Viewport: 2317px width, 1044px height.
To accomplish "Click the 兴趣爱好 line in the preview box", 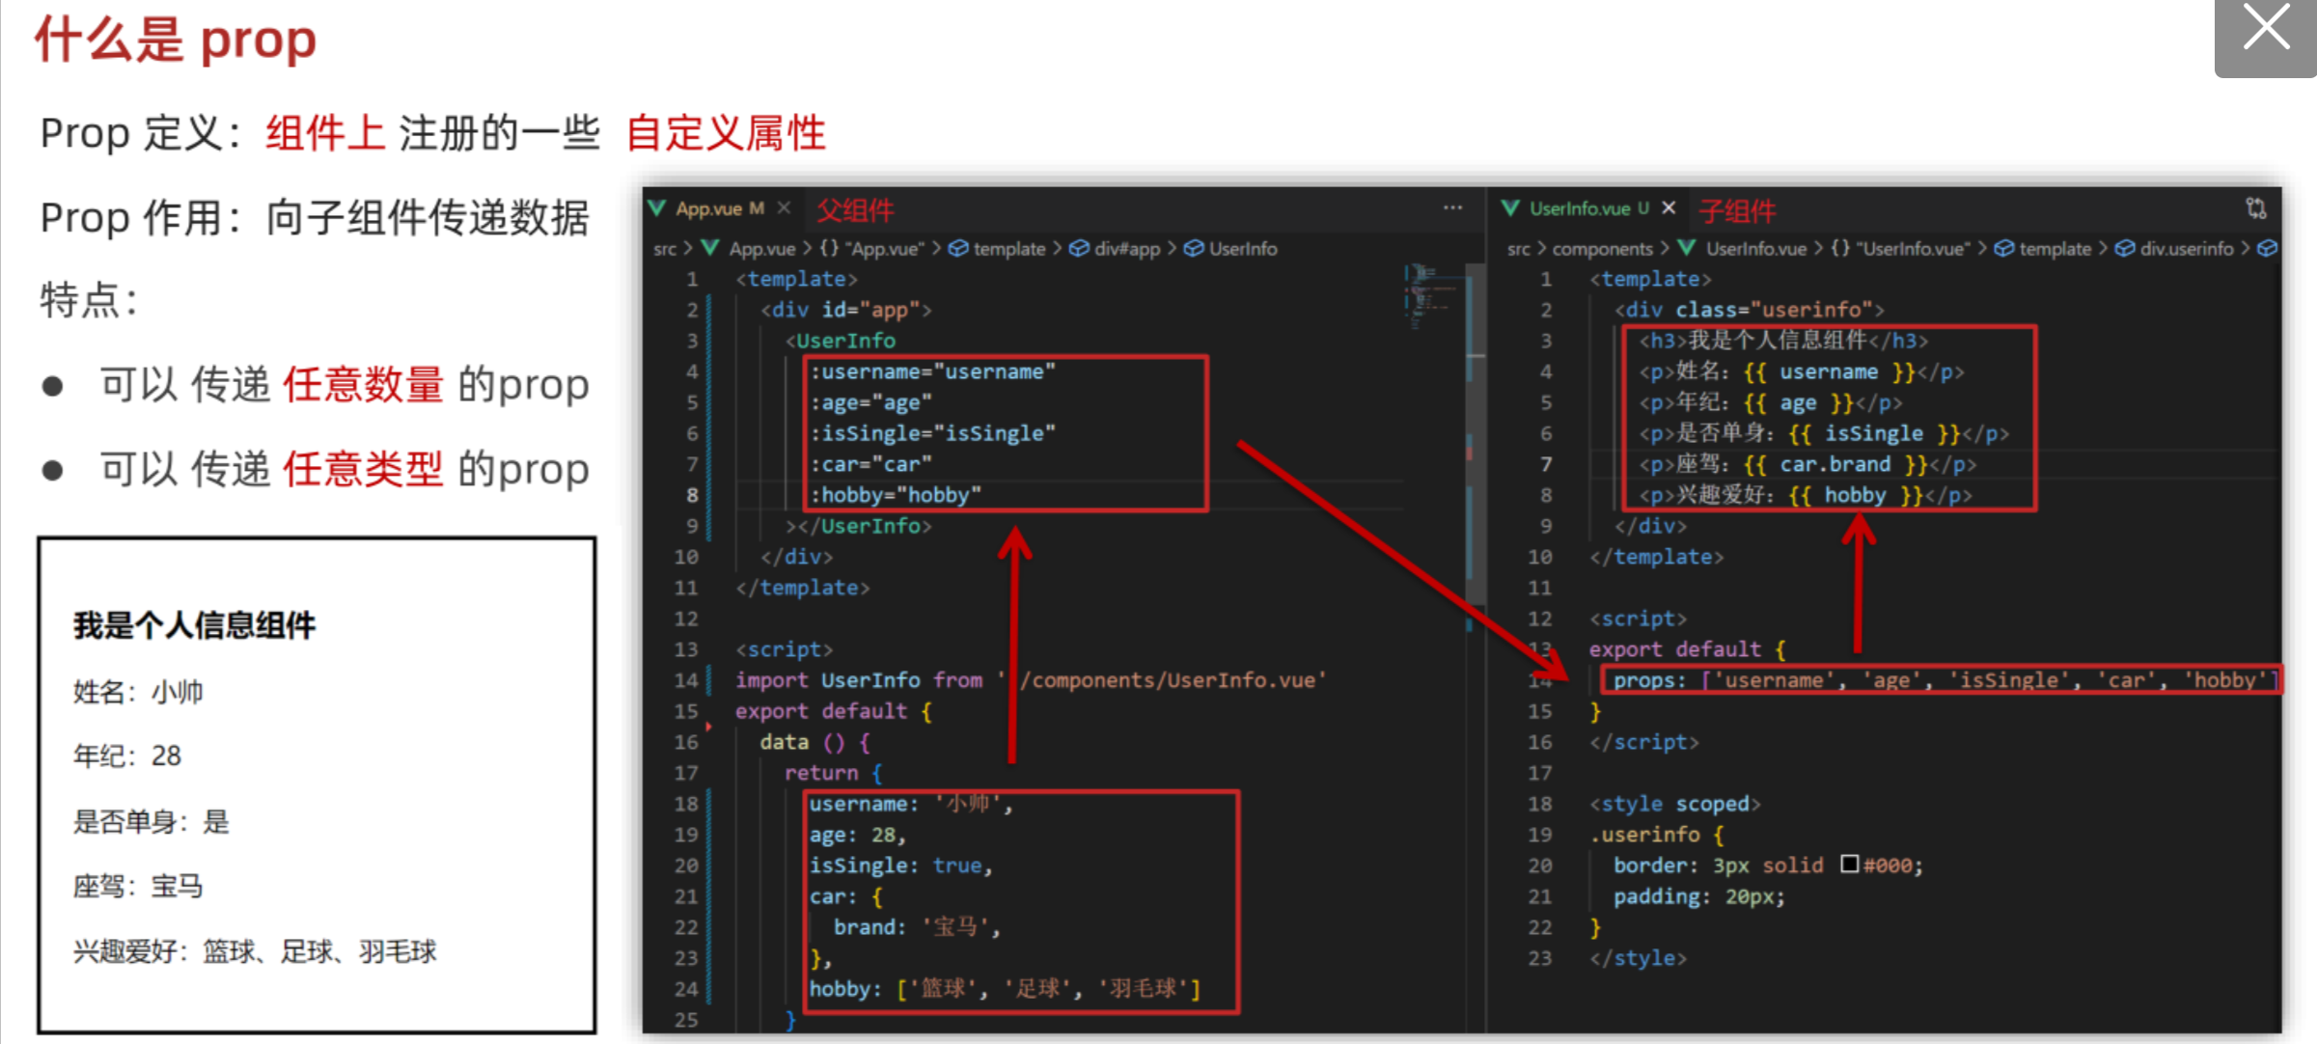I will [255, 951].
